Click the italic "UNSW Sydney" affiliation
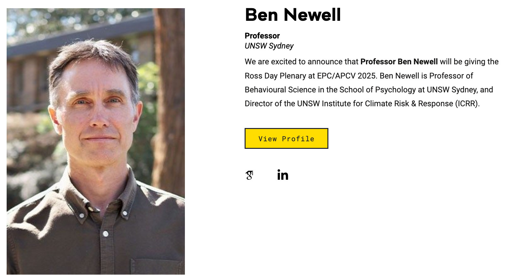 (269, 46)
